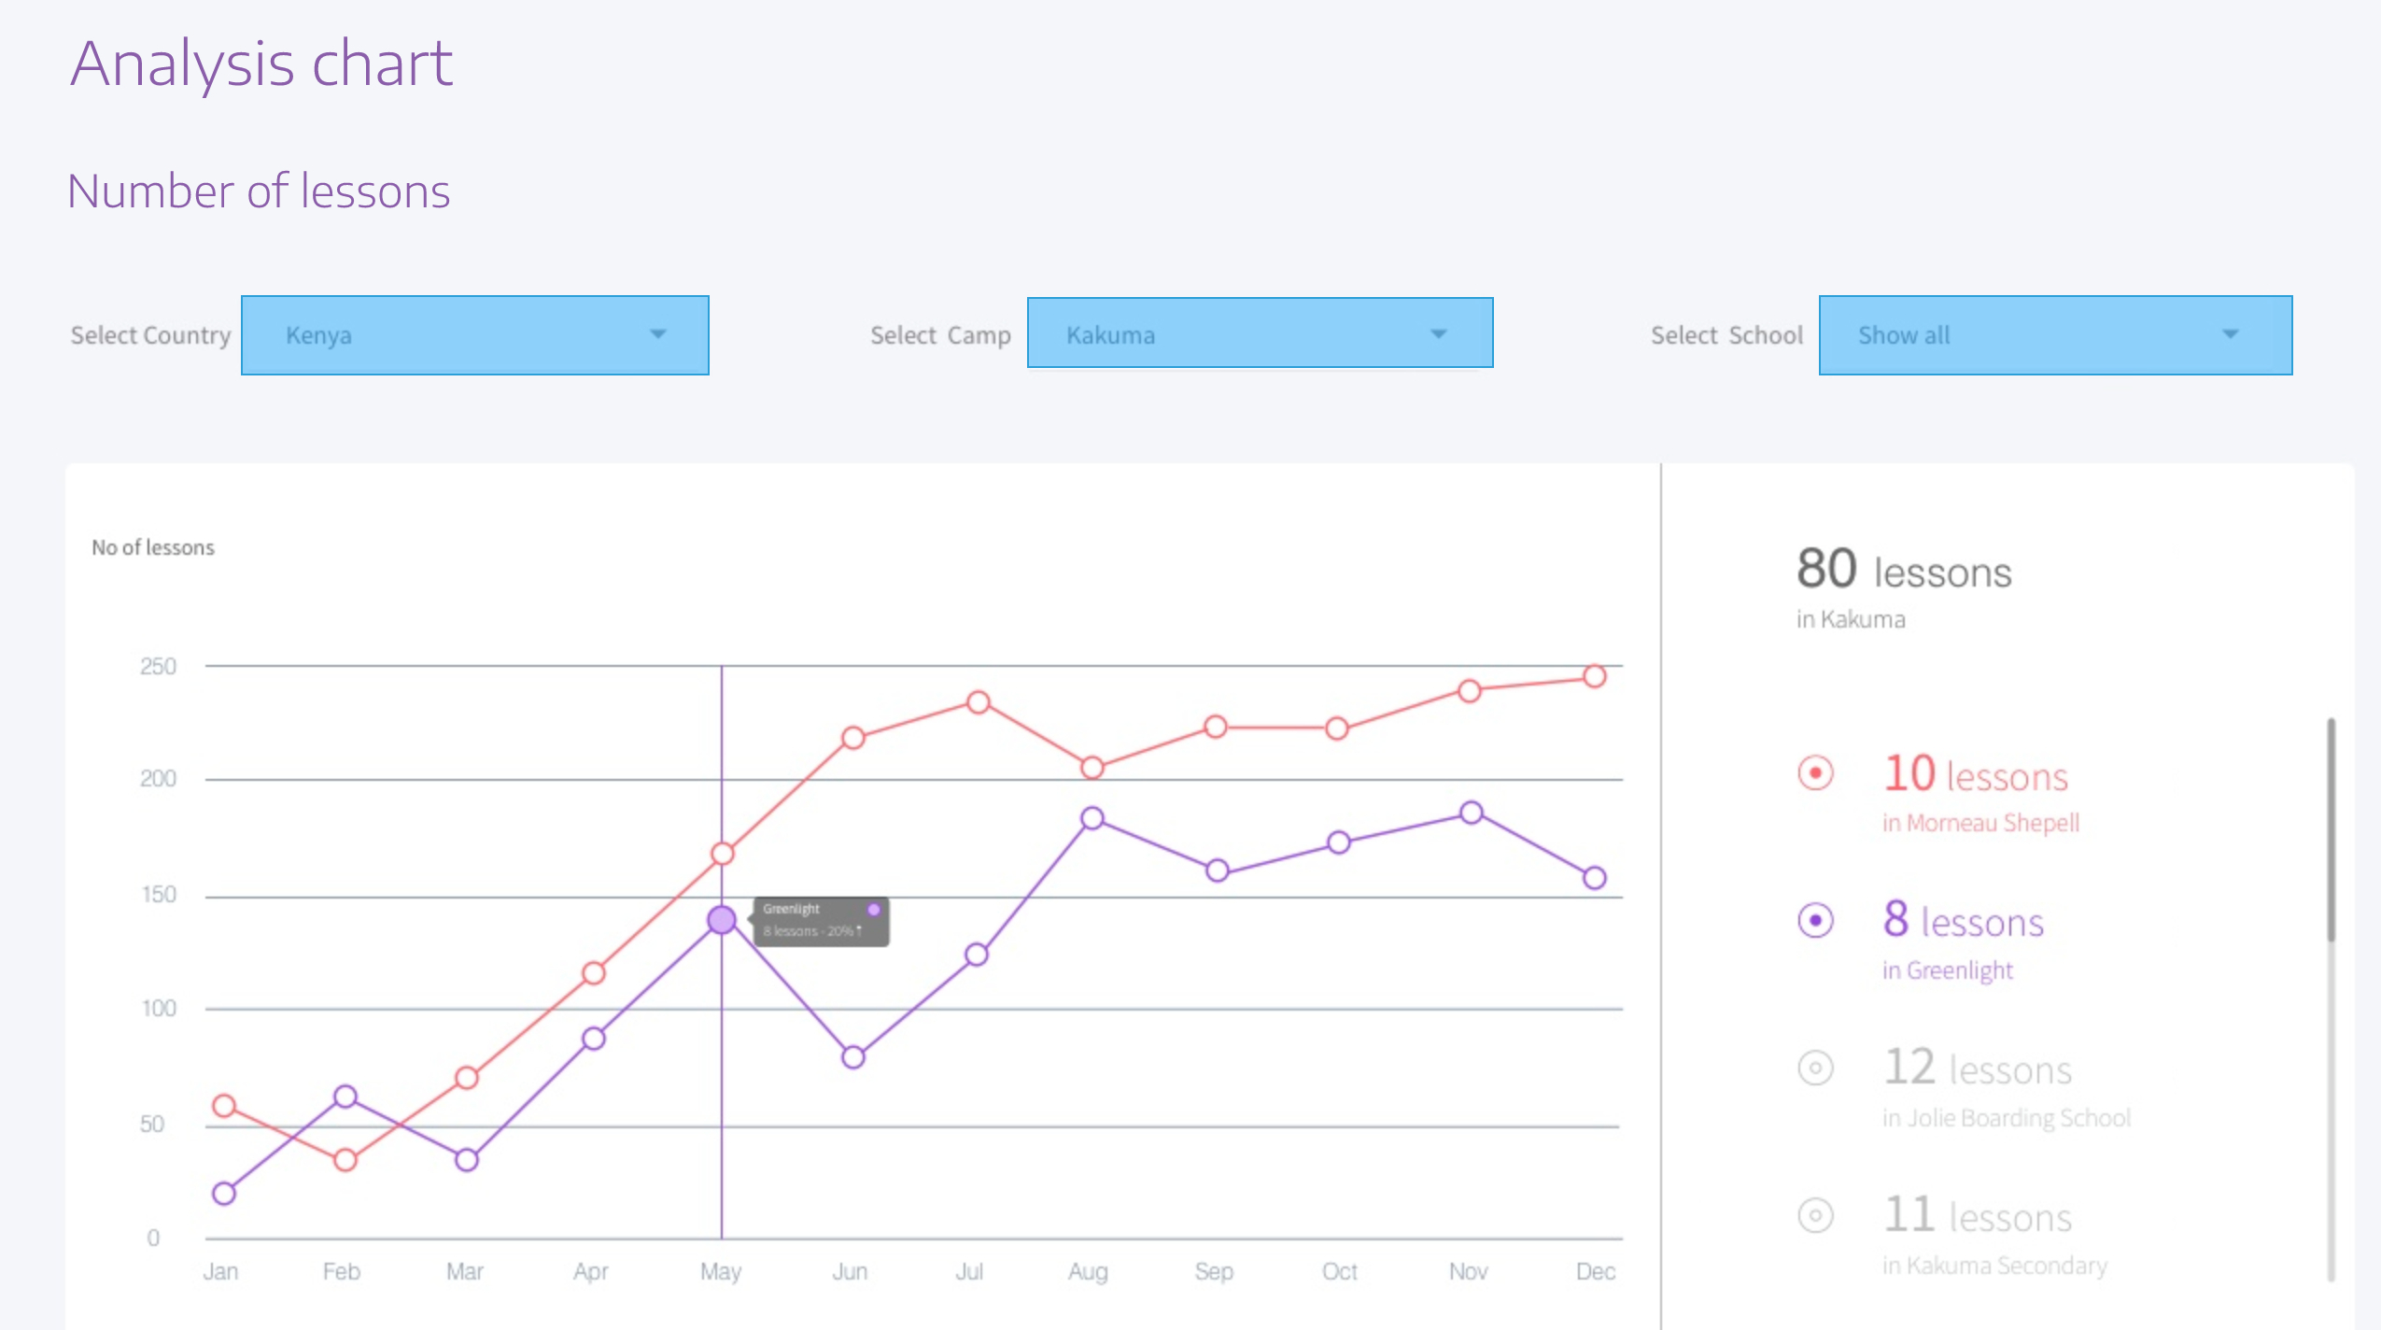Click the red February data point

click(x=345, y=1160)
